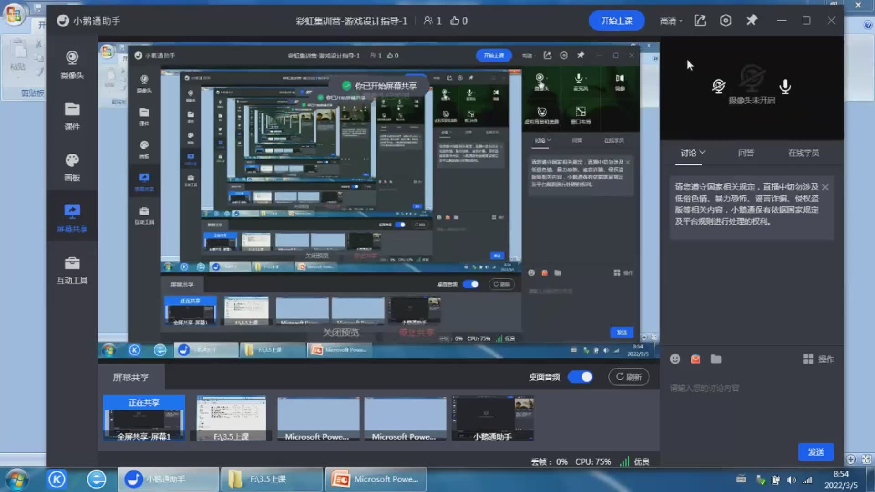This screenshot has height=492, width=875.
Task: Toggle the 桌面音频 desktop audio switch
Action: (x=580, y=377)
